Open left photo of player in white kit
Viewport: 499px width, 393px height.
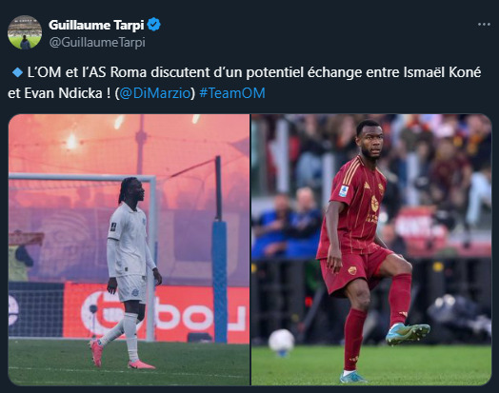click(129, 249)
